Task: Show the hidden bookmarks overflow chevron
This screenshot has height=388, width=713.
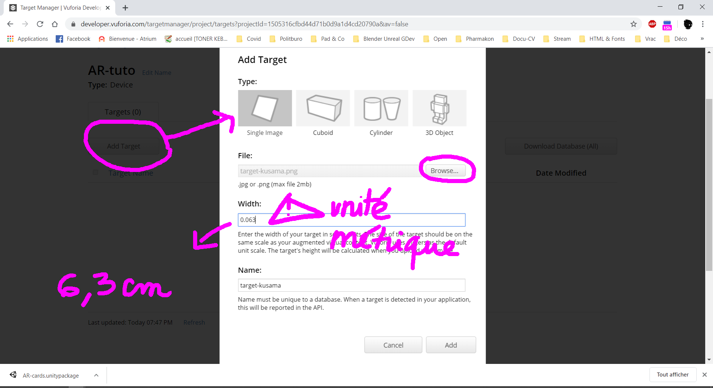Action: [x=702, y=39]
